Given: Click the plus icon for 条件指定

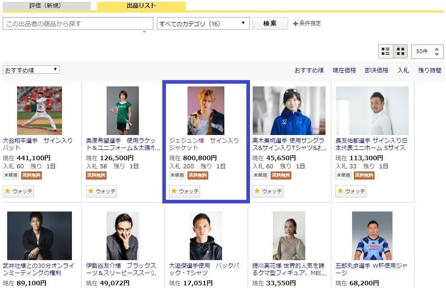Looking at the screenshot, I should pos(295,23).
